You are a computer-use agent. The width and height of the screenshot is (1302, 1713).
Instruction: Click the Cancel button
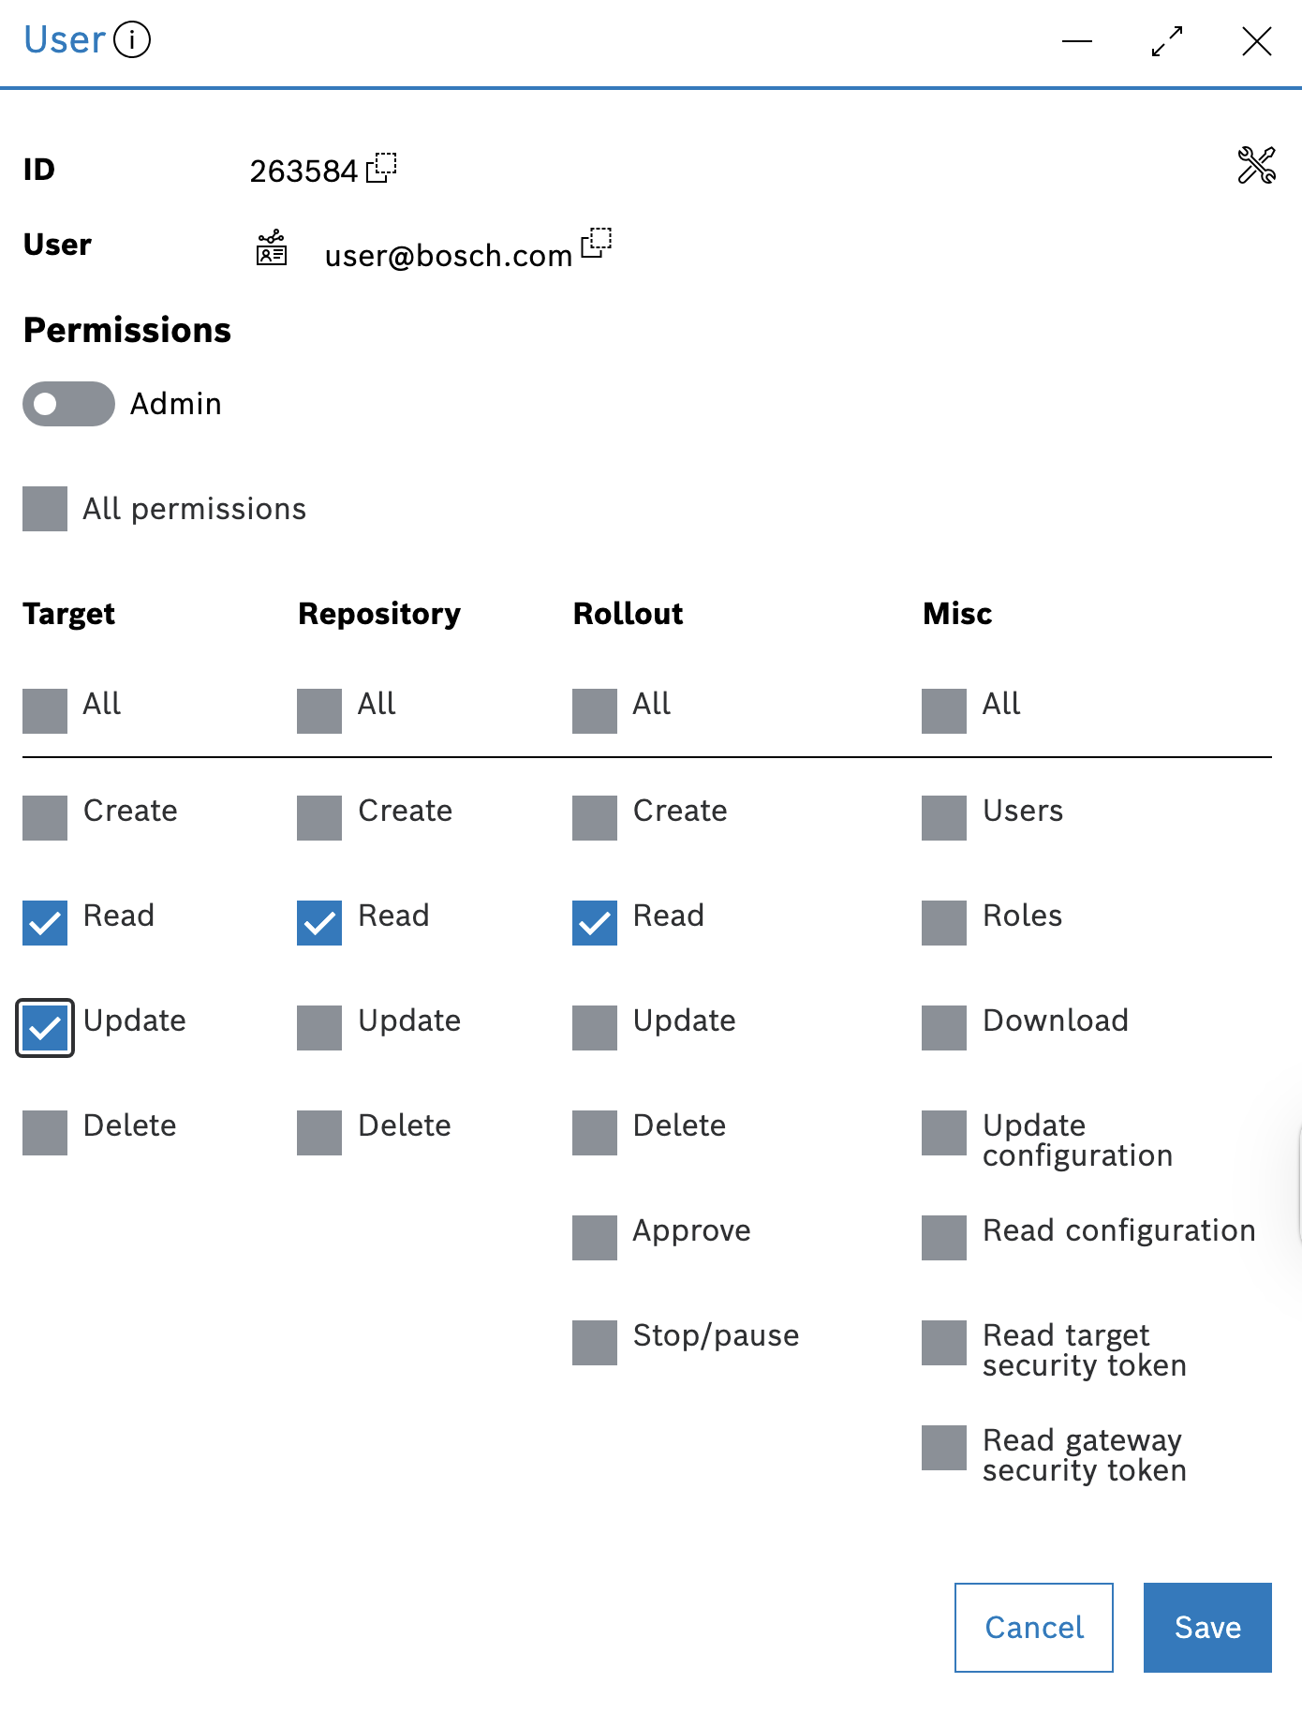1034,1628
